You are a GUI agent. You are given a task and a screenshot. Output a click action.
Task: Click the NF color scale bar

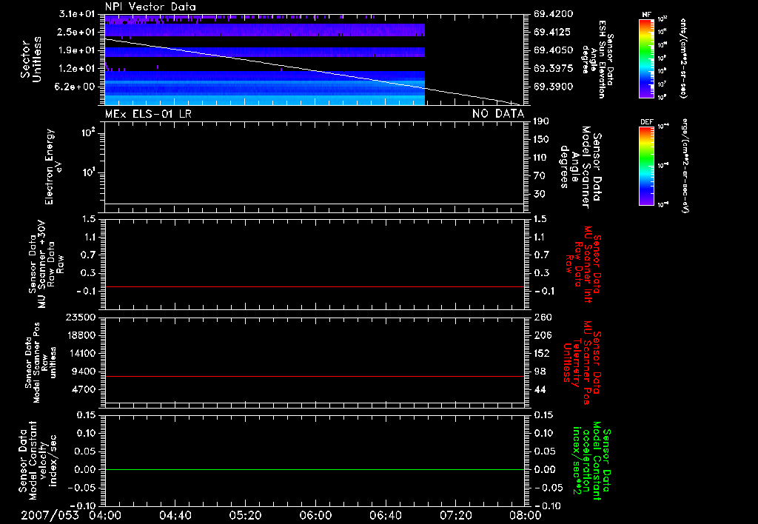(646, 58)
